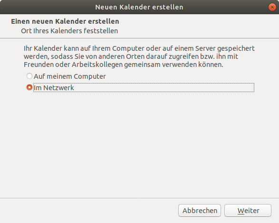279x223 pixels.
Task: Click the blank footer area left of Abbrechen
Action: [x=89, y=211]
